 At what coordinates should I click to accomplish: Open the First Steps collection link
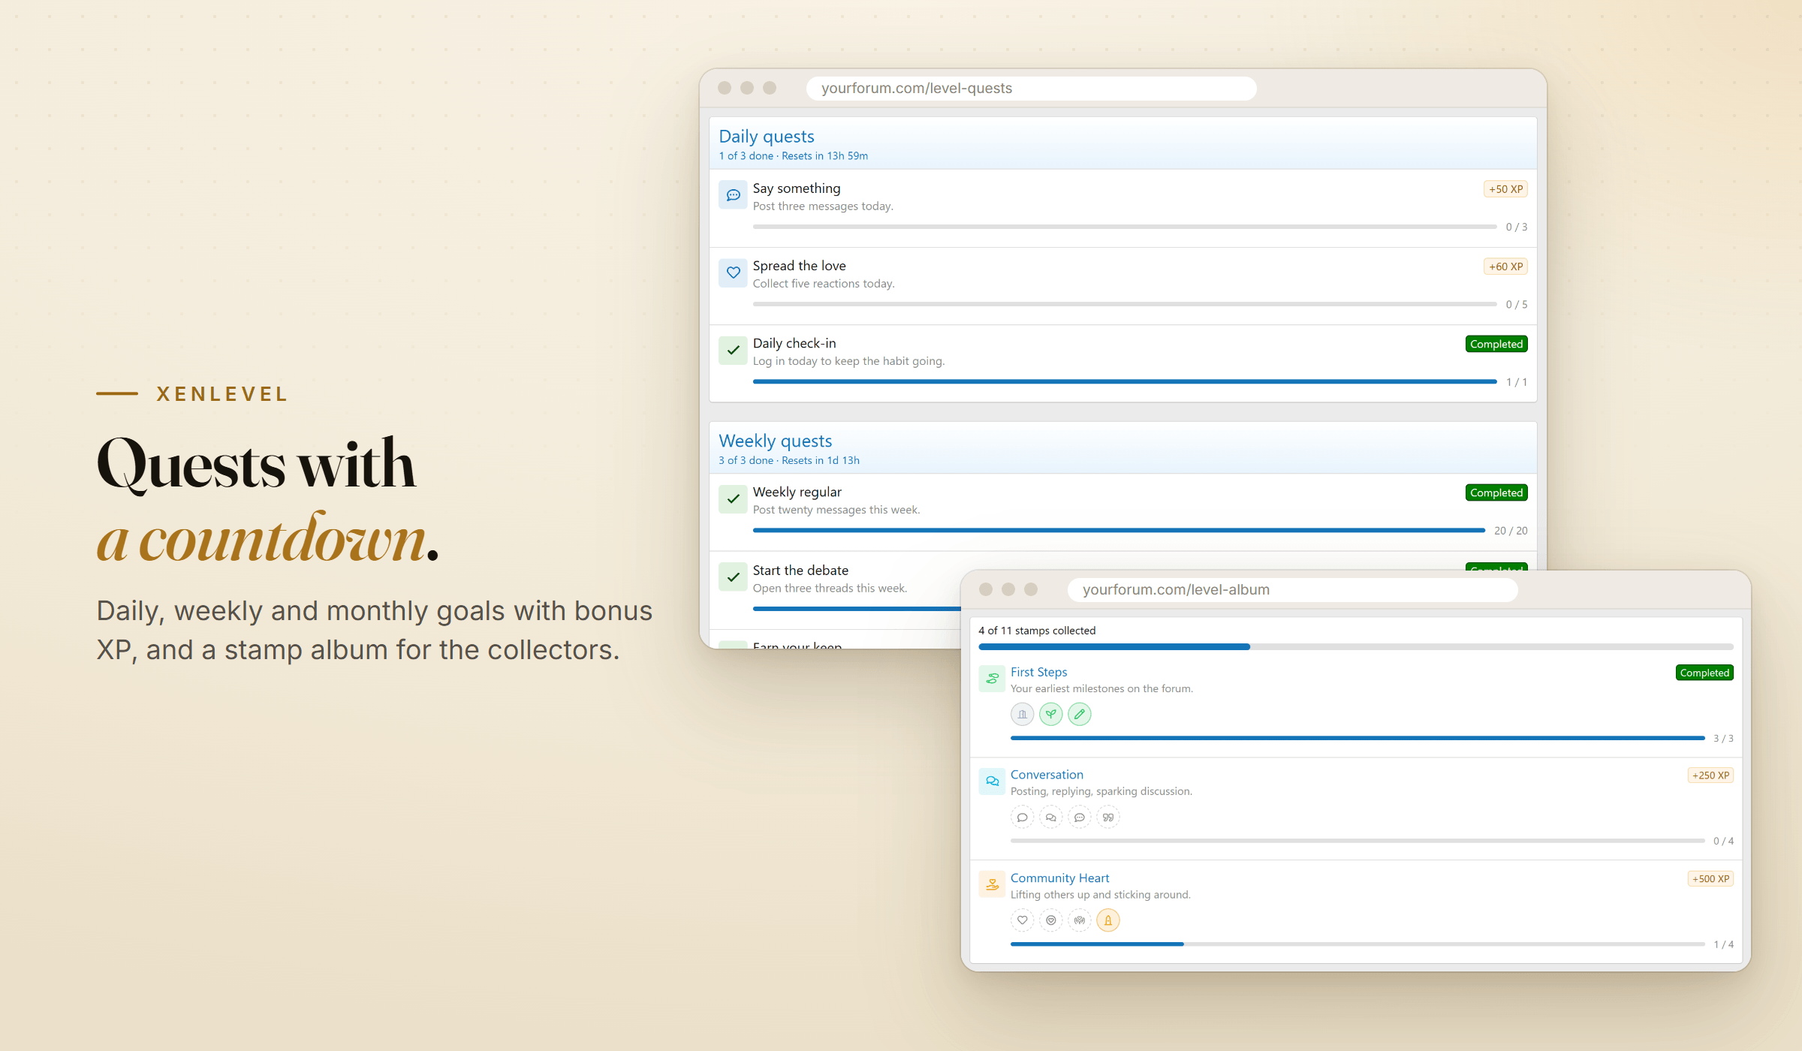[x=1038, y=672]
